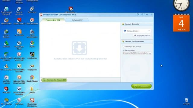The image size is (193, 108).
Task: Open the Microsoft Word output format dropdown
Action: pyautogui.click(x=137, y=31)
